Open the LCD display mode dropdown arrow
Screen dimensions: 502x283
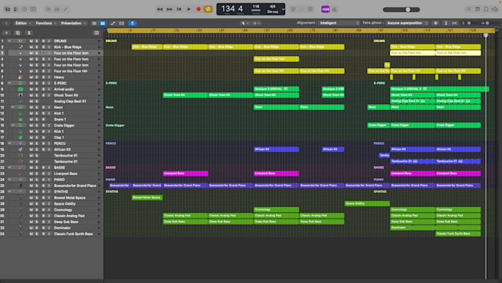[x=283, y=10]
